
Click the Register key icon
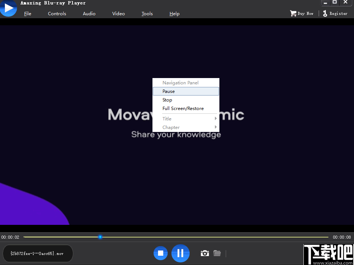click(325, 13)
